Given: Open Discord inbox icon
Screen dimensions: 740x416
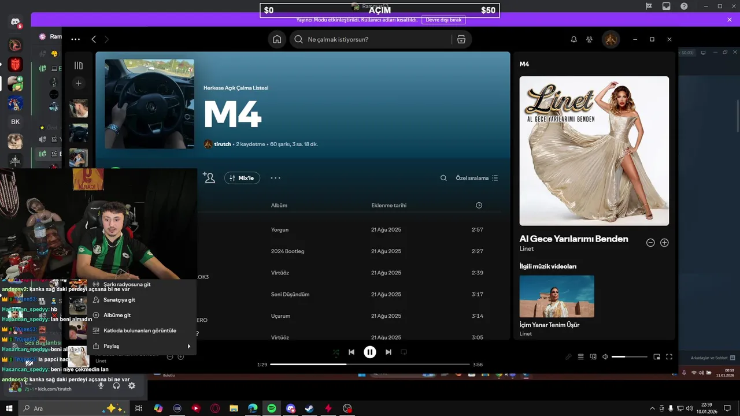Looking at the screenshot, I should coord(666,6).
